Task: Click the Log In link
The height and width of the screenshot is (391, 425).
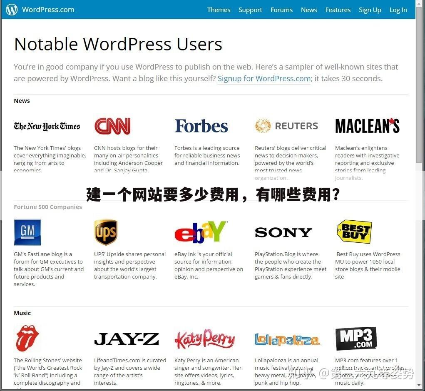Action: point(398,10)
